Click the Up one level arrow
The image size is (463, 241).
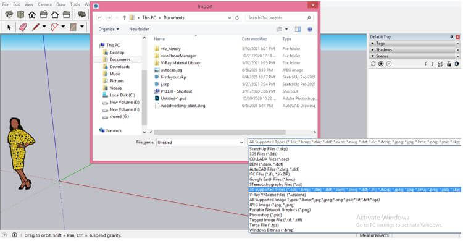(124, 18)
